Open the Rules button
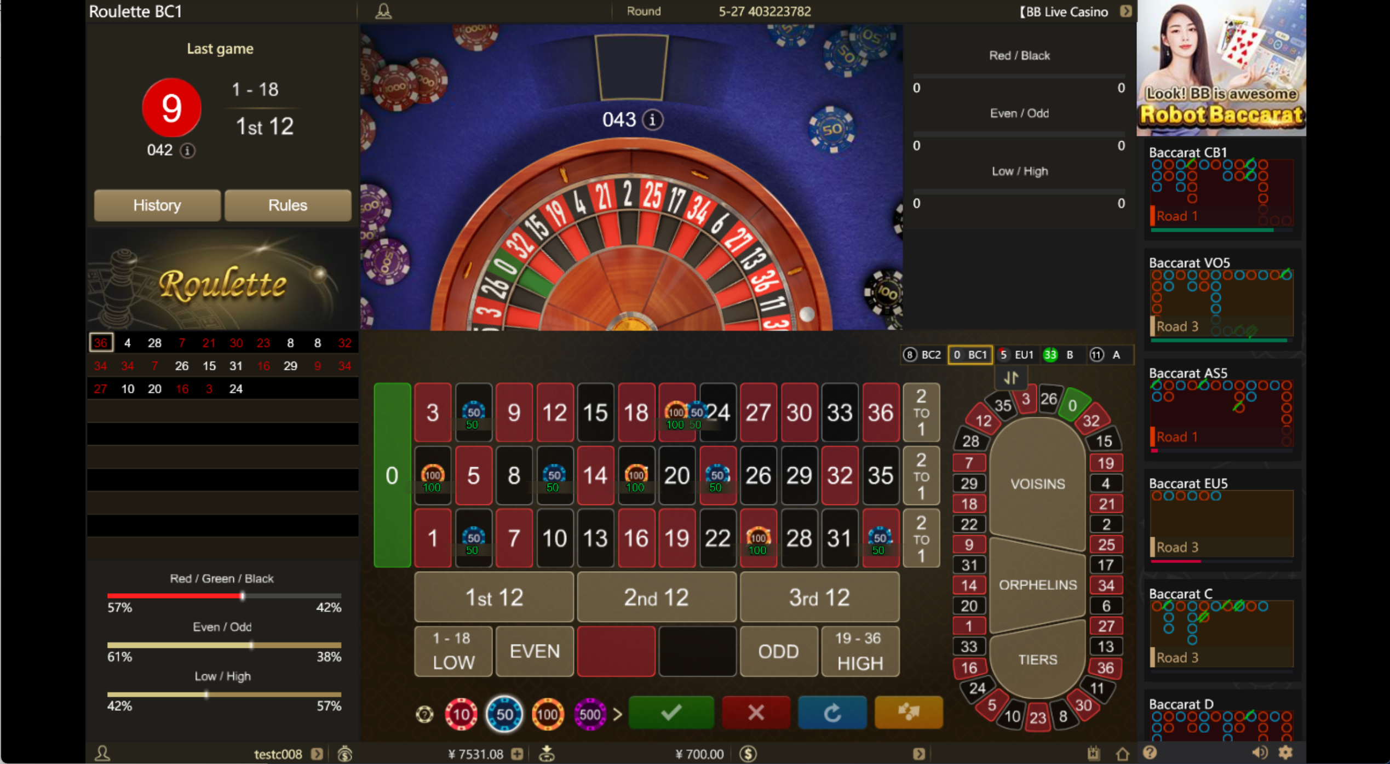The width and height of the screenshot is (1390, 764). pos(288,205)
